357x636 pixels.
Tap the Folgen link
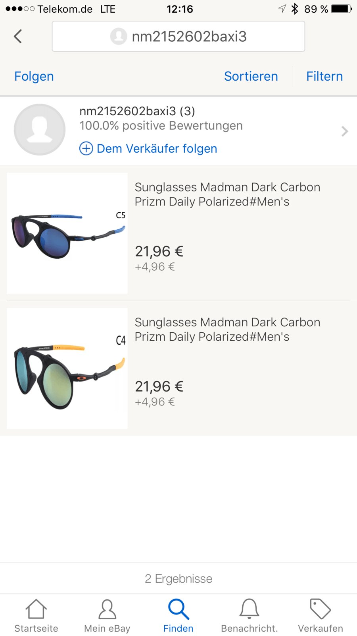pyautogui.click(x=34, y=76)
